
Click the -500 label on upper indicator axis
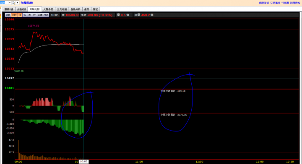(x=11, y=112)
